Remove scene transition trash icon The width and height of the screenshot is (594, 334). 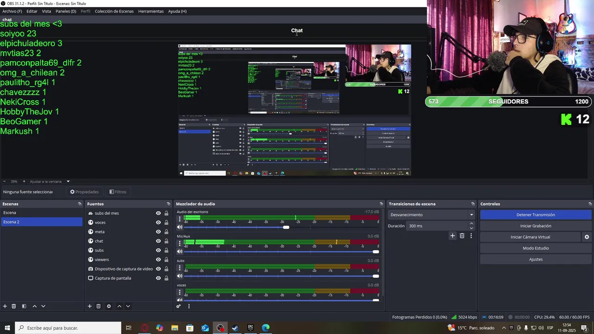pos(462,236)
